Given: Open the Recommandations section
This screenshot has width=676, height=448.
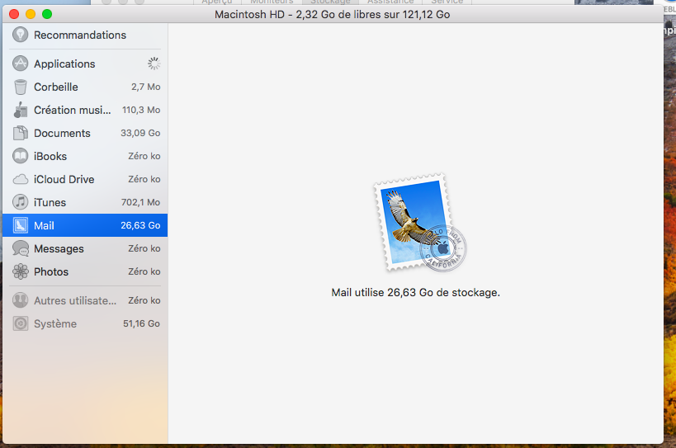Looking at the screenshot, I should (85, 35).
